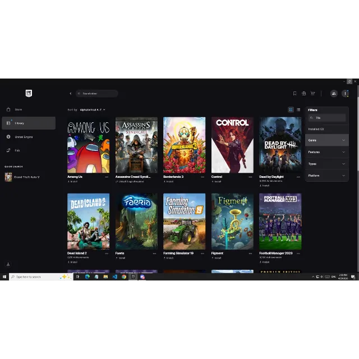
Task: Click Install under Control
Action: (x=217, y=182)
